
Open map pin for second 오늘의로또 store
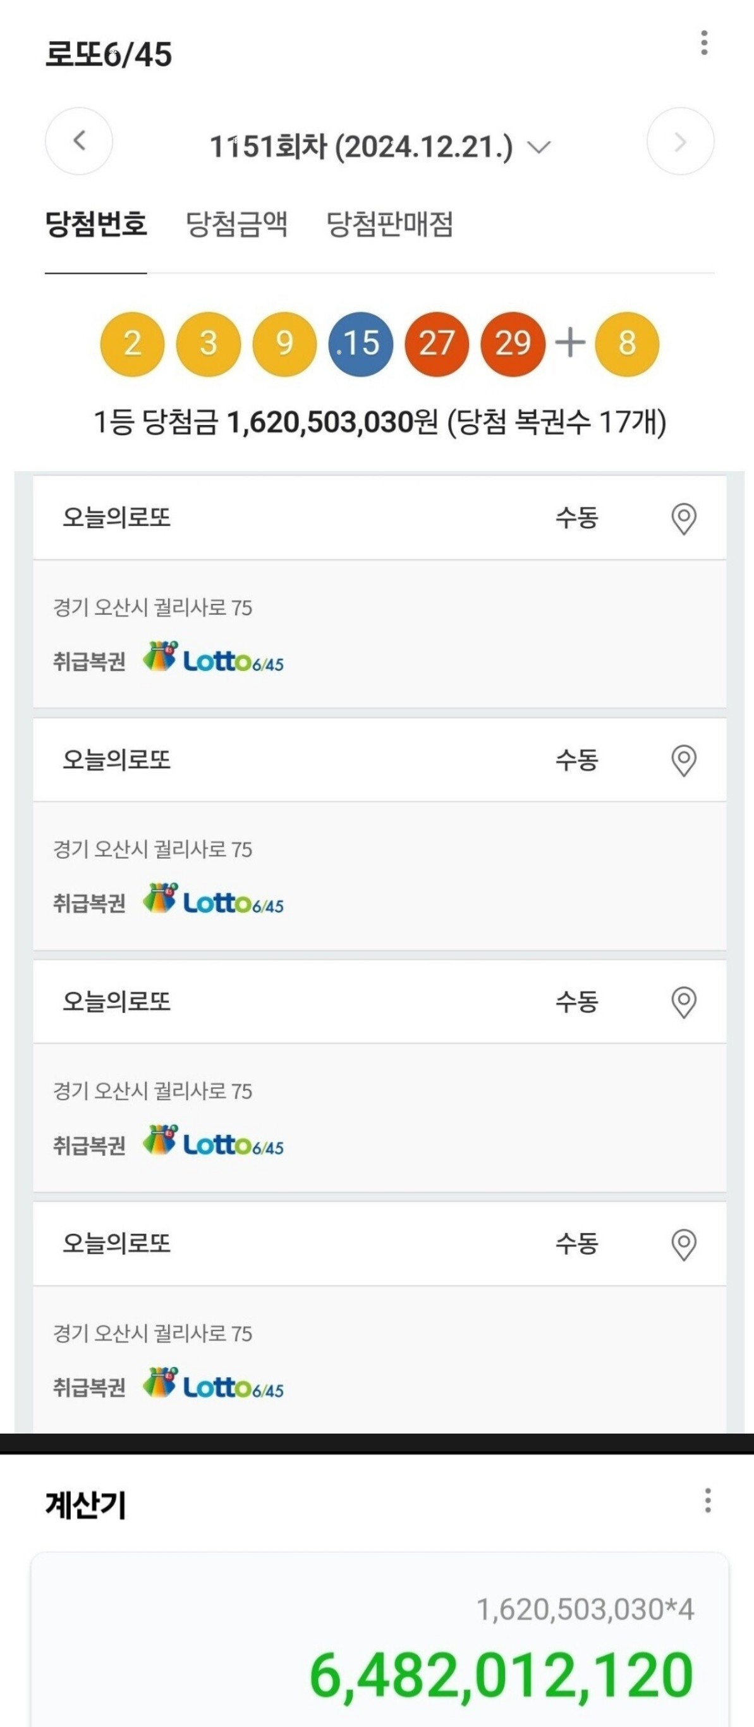click(684, 760)
